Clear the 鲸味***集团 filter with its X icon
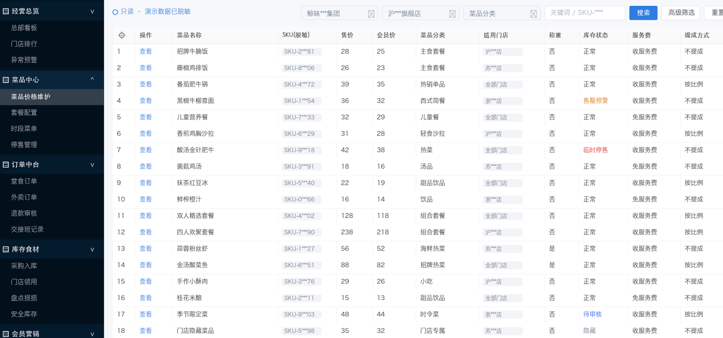This screenshot has height=338, width=723. click(x=371, y=14)
